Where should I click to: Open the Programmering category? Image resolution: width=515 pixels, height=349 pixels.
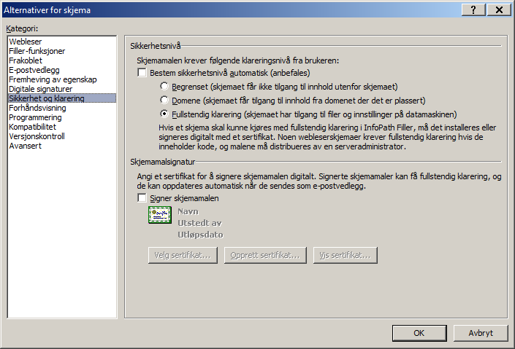(35, 117)
